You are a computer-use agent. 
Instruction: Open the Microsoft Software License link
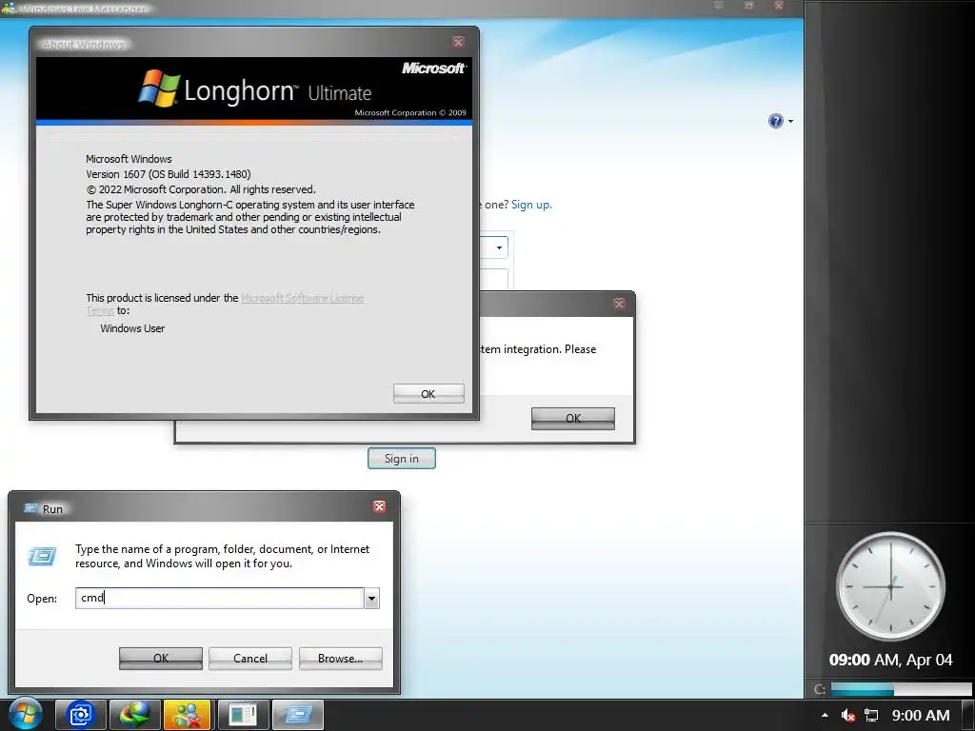coord(302,298)
